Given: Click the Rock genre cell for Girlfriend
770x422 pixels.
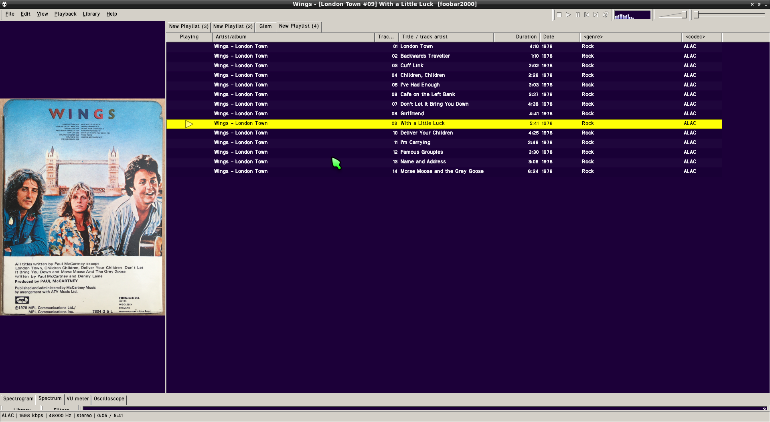Looking at the screenshot, I should pos(588,114).
